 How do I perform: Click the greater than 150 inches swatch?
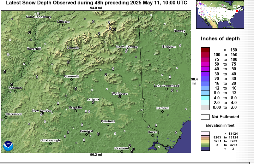coord(205,50)
